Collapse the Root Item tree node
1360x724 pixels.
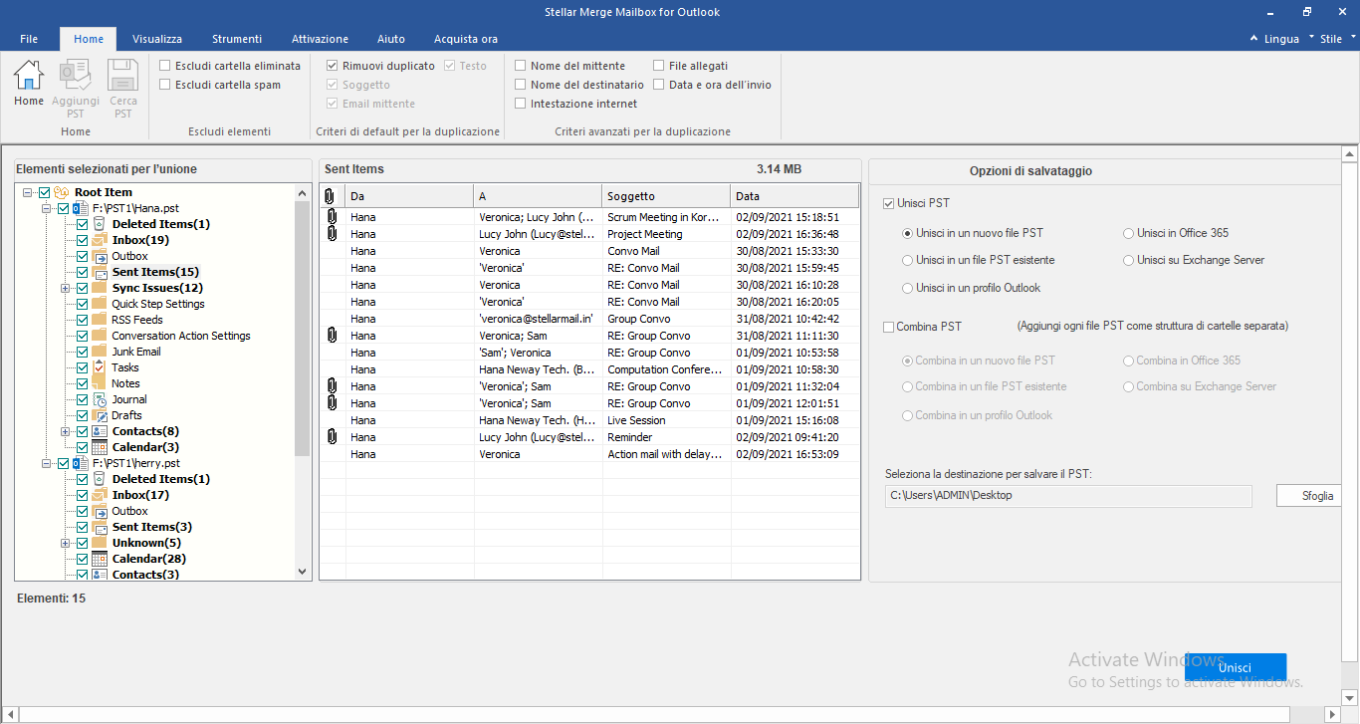pos(28,192)
